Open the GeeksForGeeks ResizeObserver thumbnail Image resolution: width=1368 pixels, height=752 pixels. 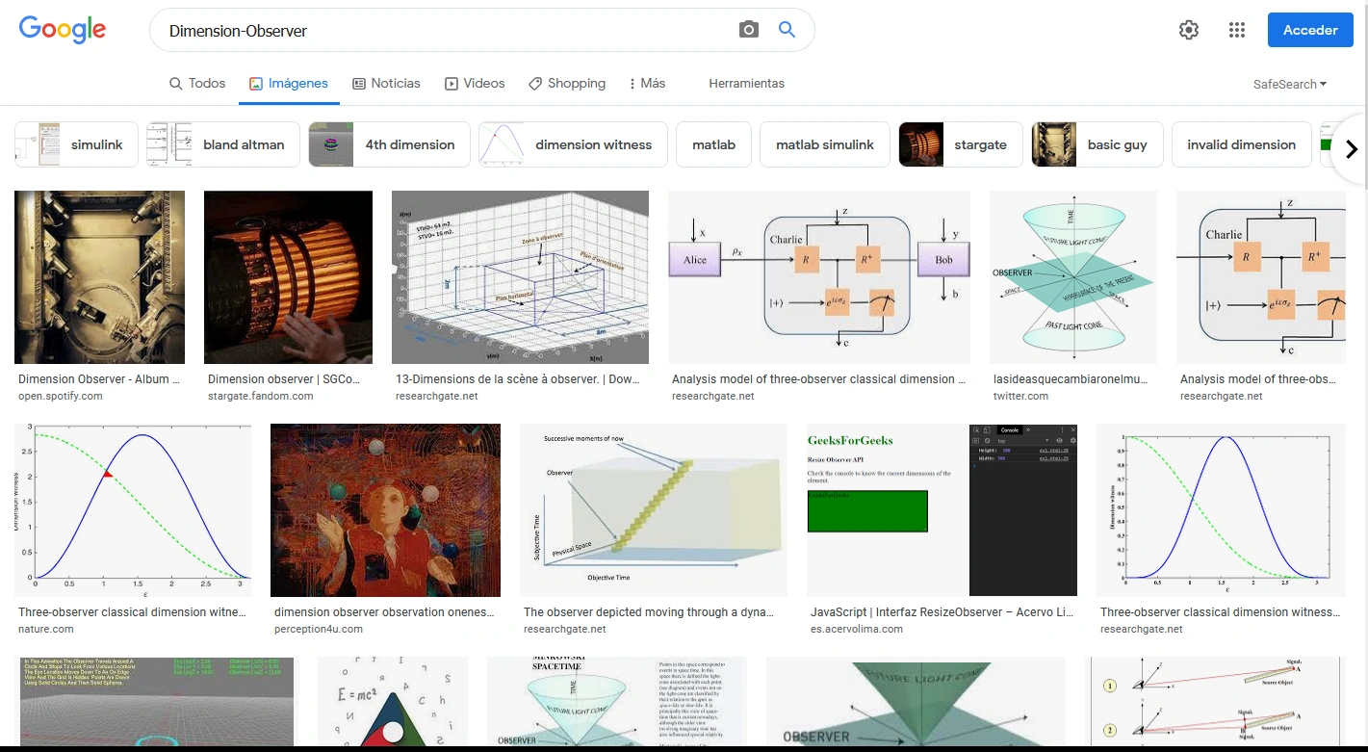pyautogui.click(x=941, y=509)
